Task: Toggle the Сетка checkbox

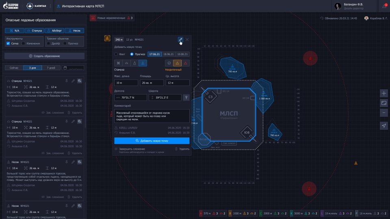Action: (8, 43)
